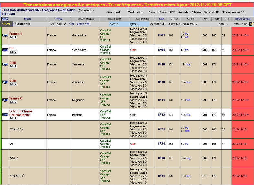The height and width of the screenshot is (185, 254).
Task: Open the D8 channel link in red
Action: point(11,48)
